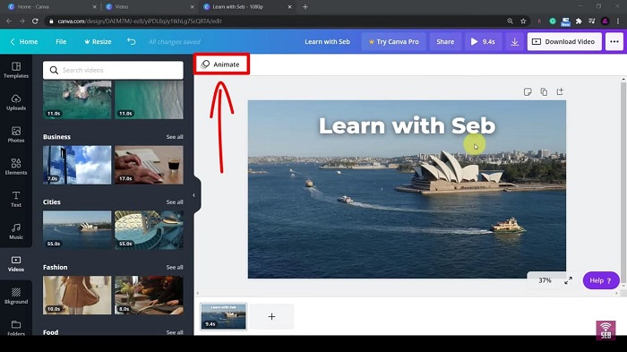
Task: Enter fullscreen with the expand arrows icon
Action: (568, 280)
